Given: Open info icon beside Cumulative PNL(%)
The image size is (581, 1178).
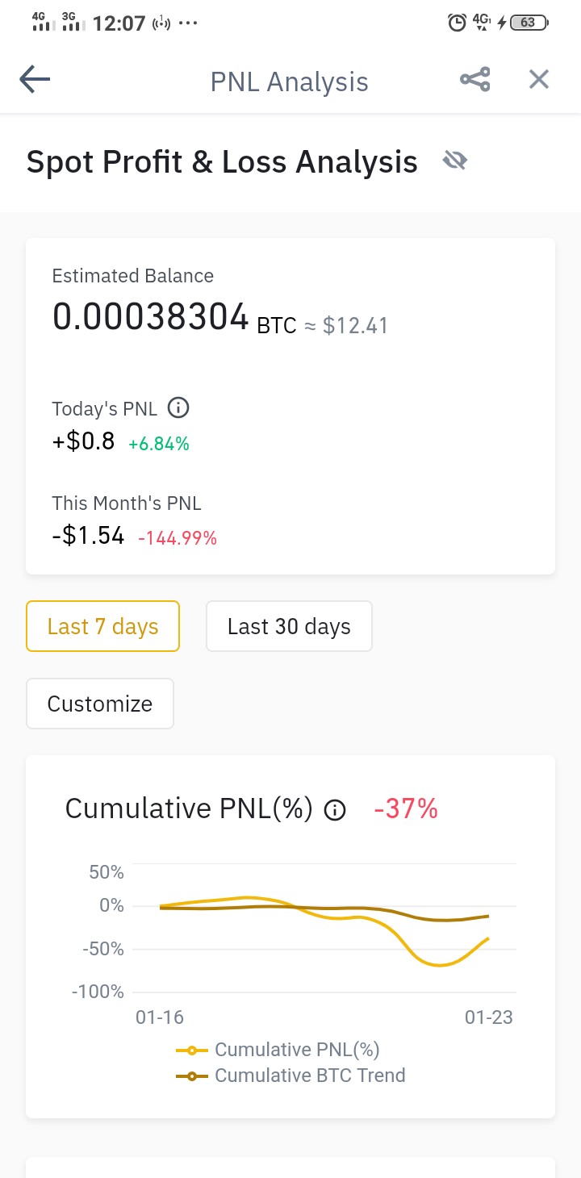Looking at the screenshot, I should point(335,810).
